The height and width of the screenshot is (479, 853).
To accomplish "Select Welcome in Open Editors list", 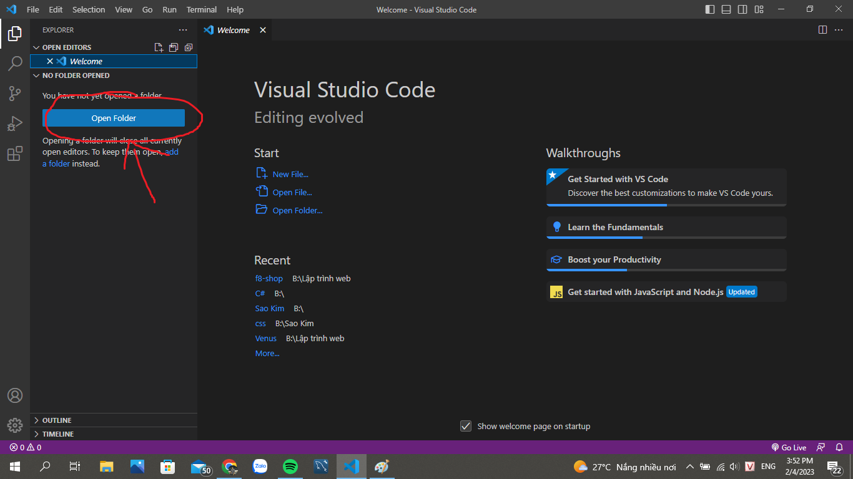I will pos(114,61).
